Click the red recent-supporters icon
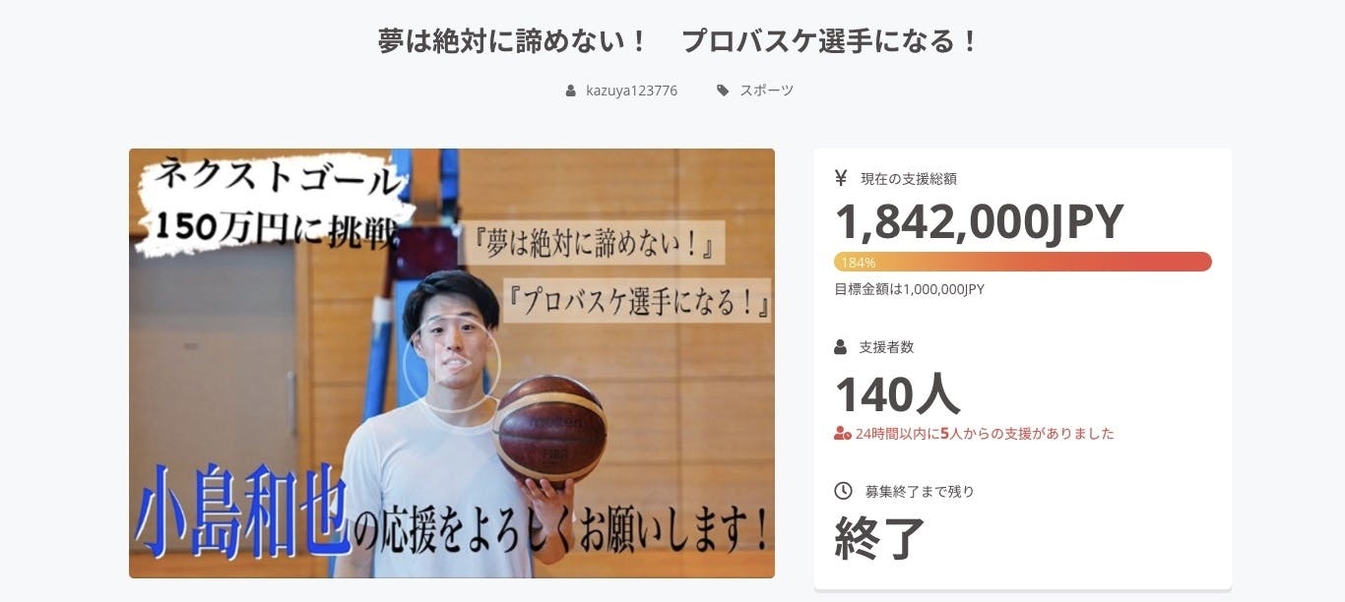 [x=842, y=433]
